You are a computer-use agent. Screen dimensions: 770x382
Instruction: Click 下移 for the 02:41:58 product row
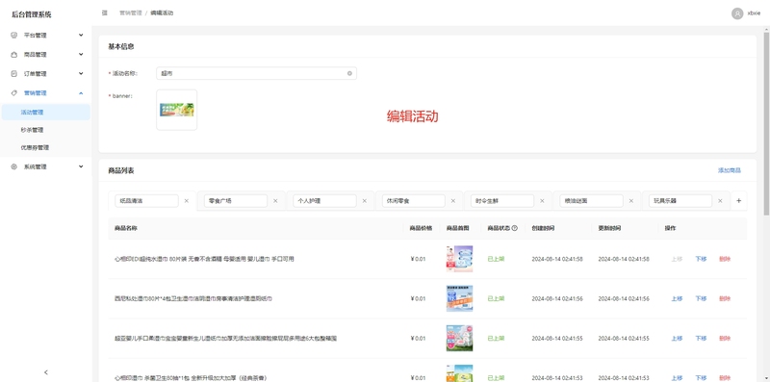(701, 259)
